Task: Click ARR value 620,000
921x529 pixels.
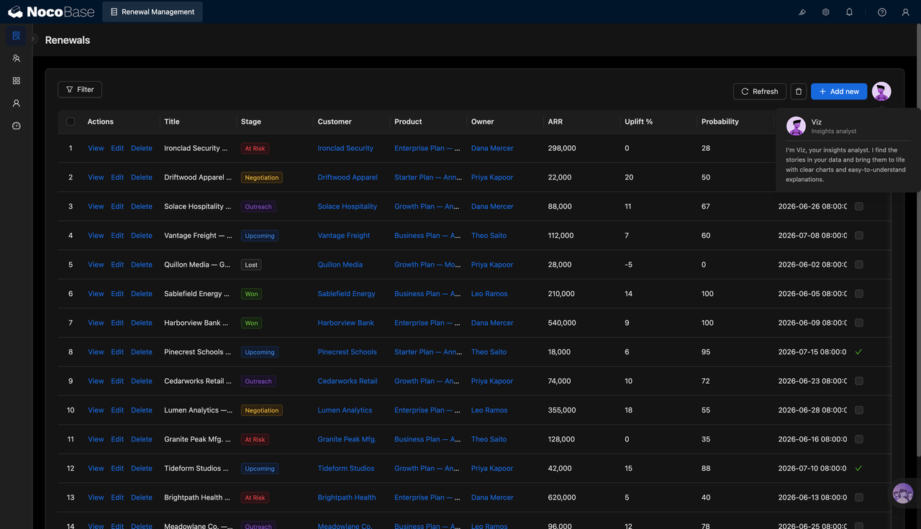Action: (562, 497)
